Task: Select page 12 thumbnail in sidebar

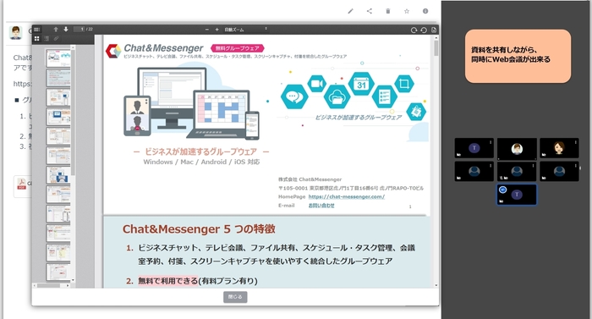Action: click(58, 272)
